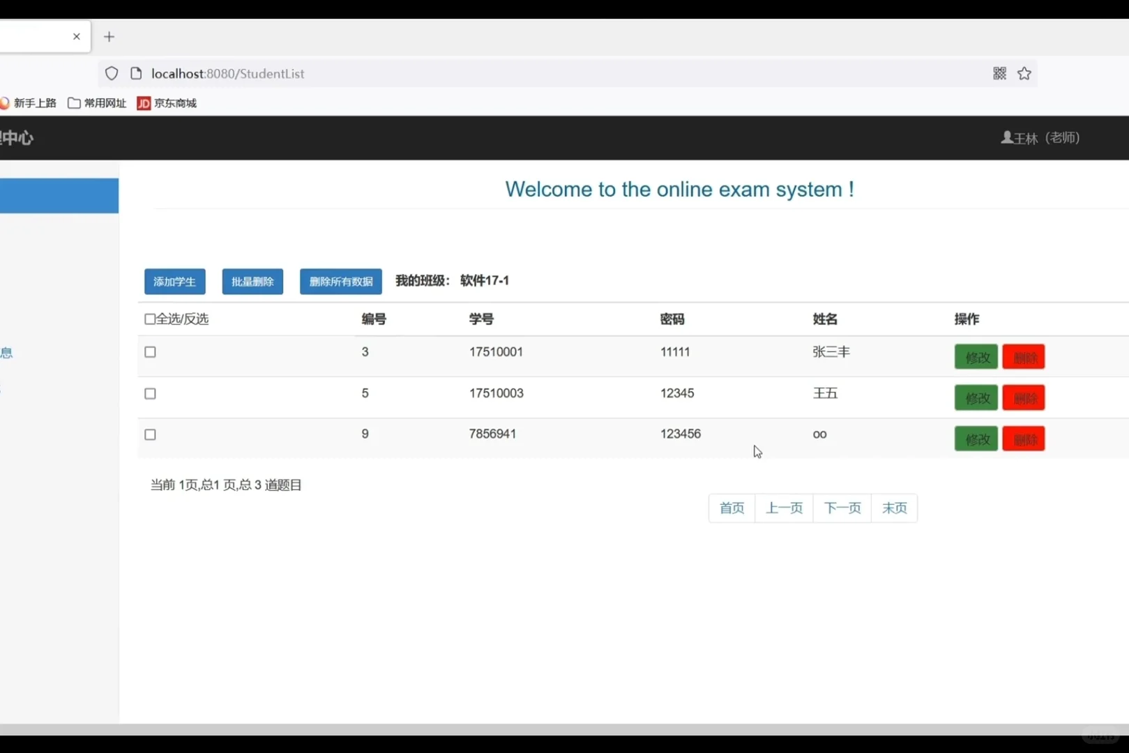Go to 下一页 in pagination
This screenshot has width=1129, height=753.
[842, 508]
